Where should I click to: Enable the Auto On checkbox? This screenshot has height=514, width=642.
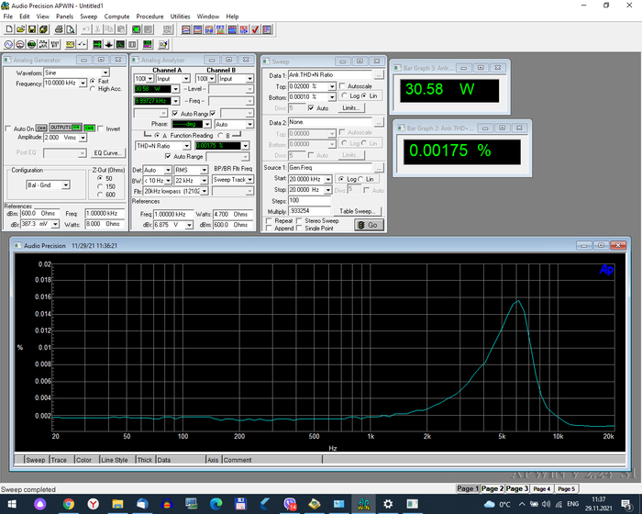point(8,128)
